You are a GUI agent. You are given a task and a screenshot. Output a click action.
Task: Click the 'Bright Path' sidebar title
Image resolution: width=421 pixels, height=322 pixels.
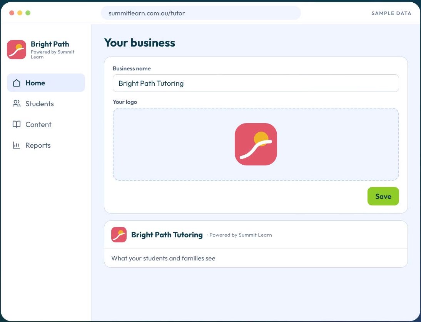50,44
